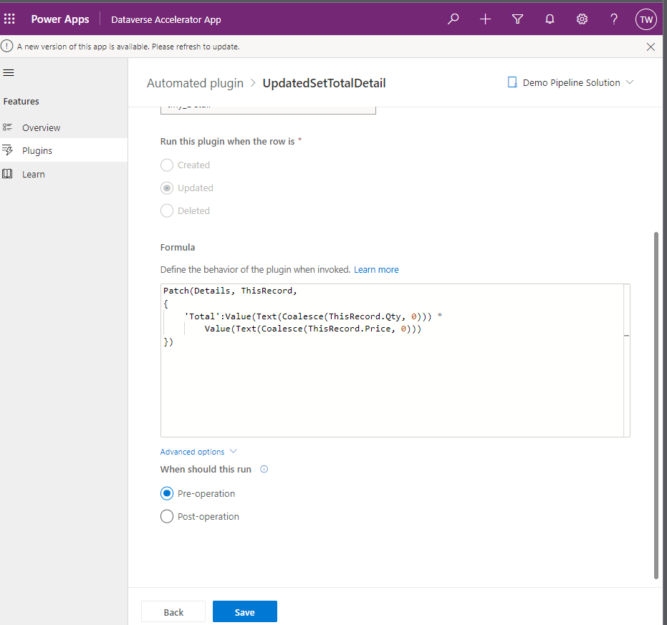Image resolution: width=667 pixels, height=625 pixels.
Task: Select the Updated radio option
Action: pyautogui.click(x=167, y=188)
